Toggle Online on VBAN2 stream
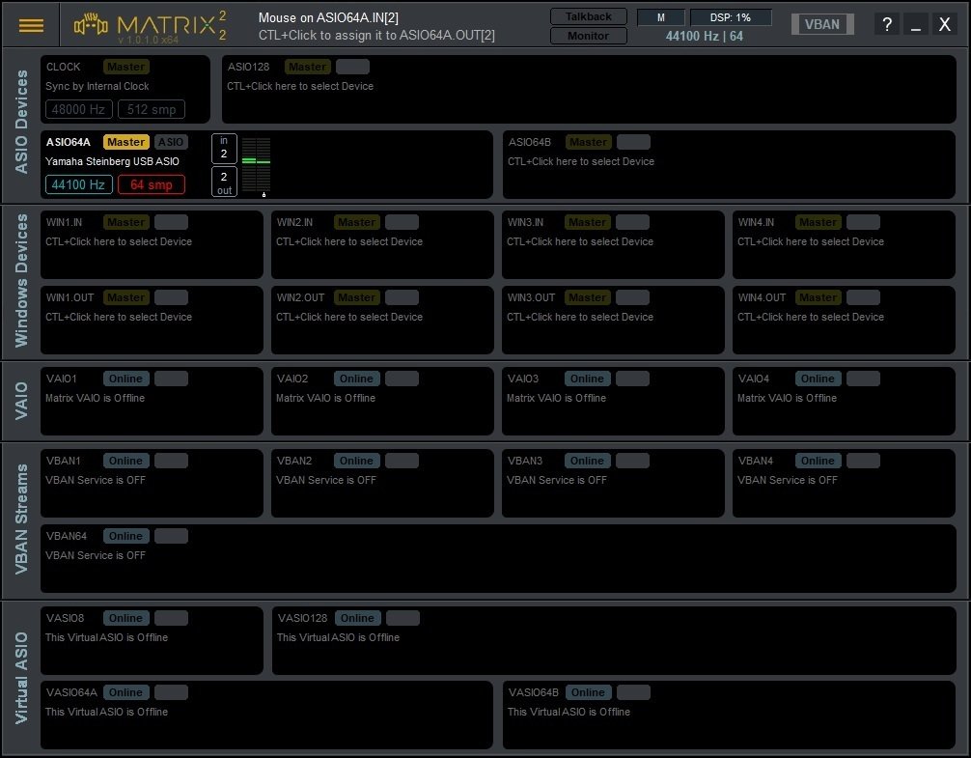The height and width of the screenshot is (758, 971). 357,461
